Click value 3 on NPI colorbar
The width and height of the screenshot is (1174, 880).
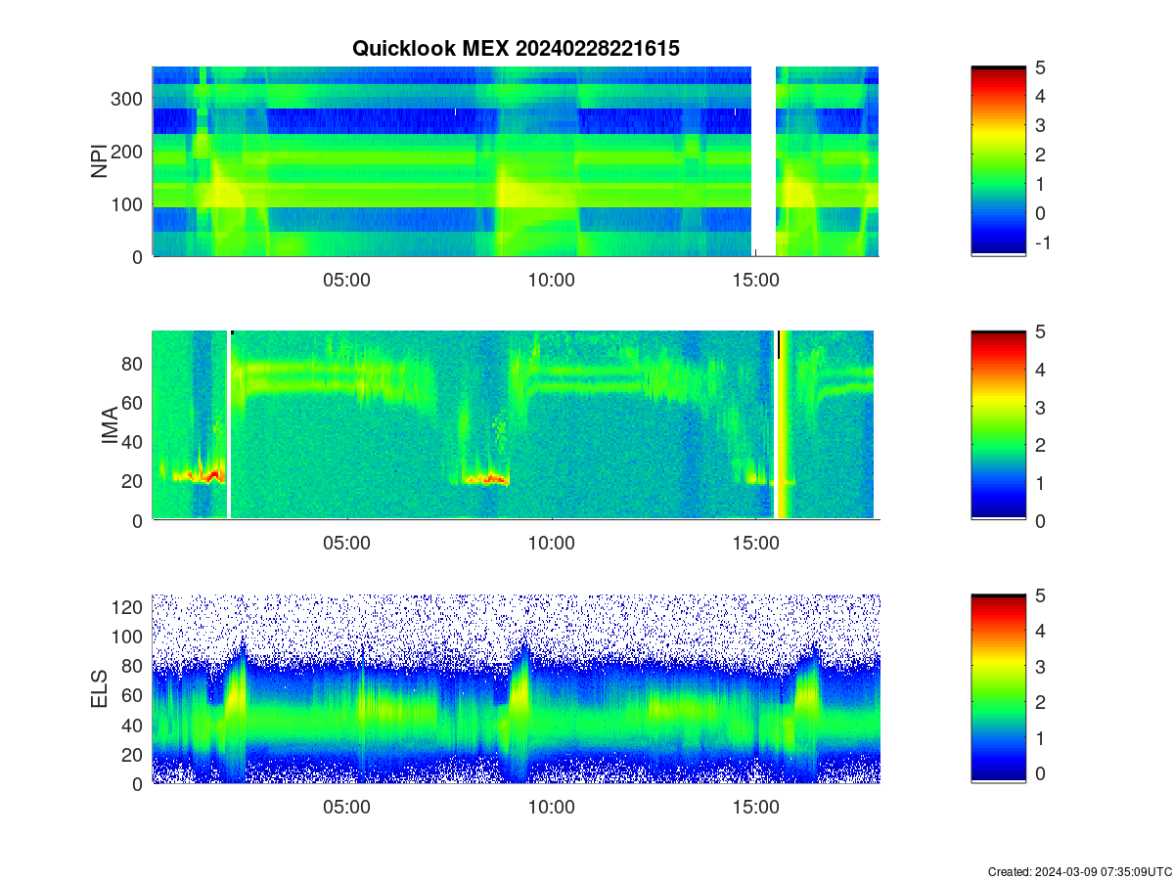[1040, 125]
